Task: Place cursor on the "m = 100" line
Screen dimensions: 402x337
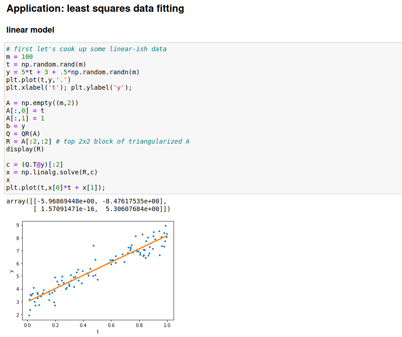Action: point(19,57)
